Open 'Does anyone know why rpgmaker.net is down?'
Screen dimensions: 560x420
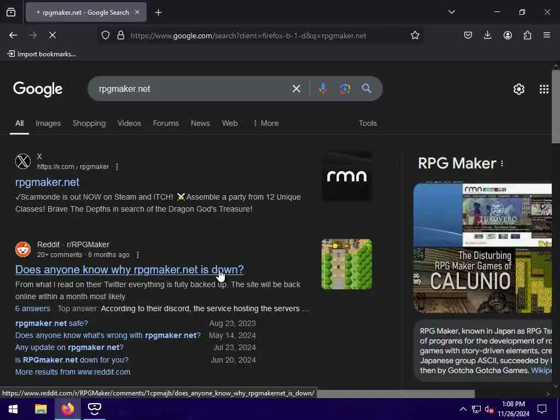coord(129,270)
